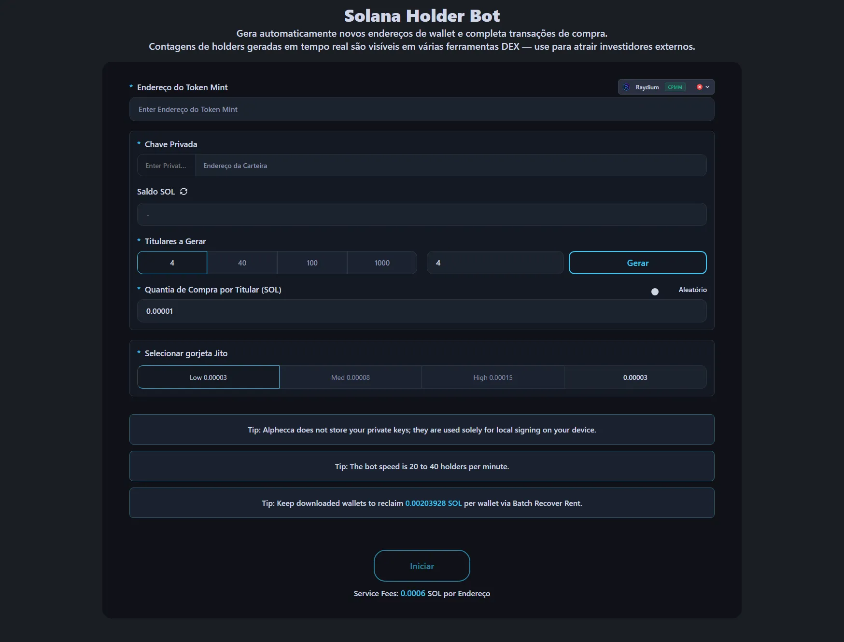Select the 4 holders preset
The height and width of the screenshot is (642, 844).
(x=172, y=263)
